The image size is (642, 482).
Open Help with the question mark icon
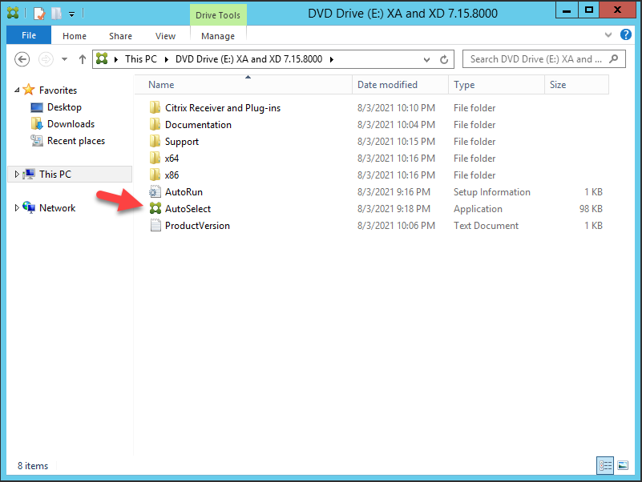[x=626, y=34]
